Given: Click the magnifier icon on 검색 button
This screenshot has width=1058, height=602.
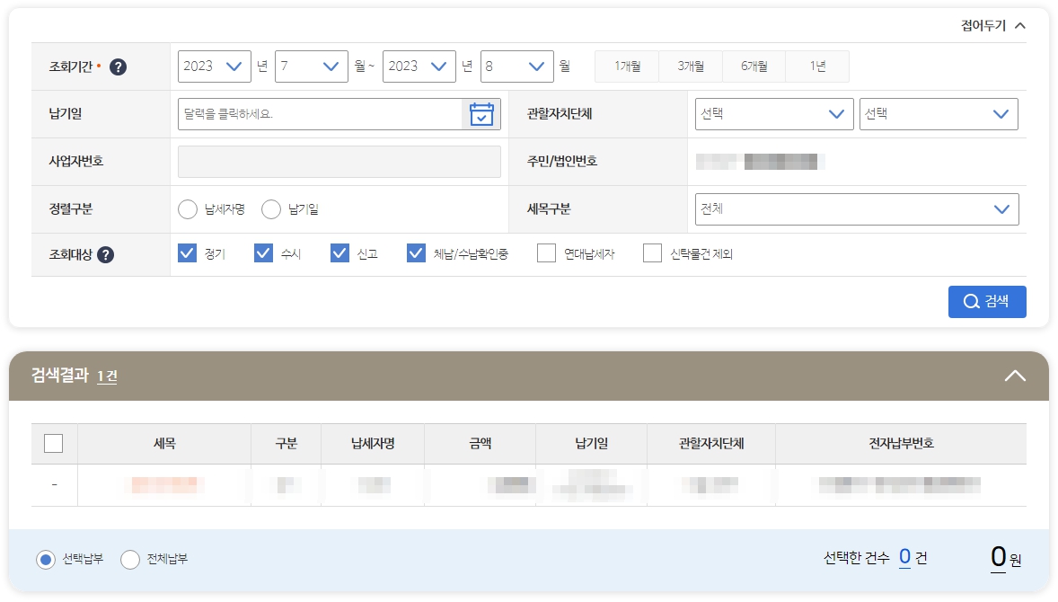Looking at the screenshot, I should [x=971, y=302].
